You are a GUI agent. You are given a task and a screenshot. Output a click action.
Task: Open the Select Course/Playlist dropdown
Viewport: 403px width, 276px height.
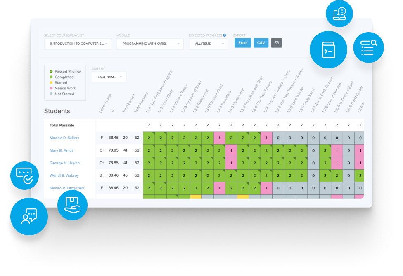(78, 44)
